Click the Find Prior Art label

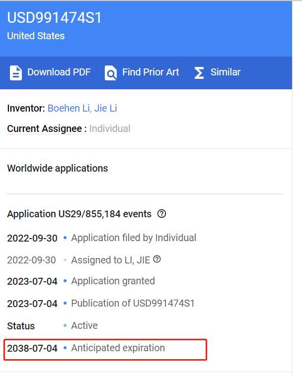click(x=151, y=72)
